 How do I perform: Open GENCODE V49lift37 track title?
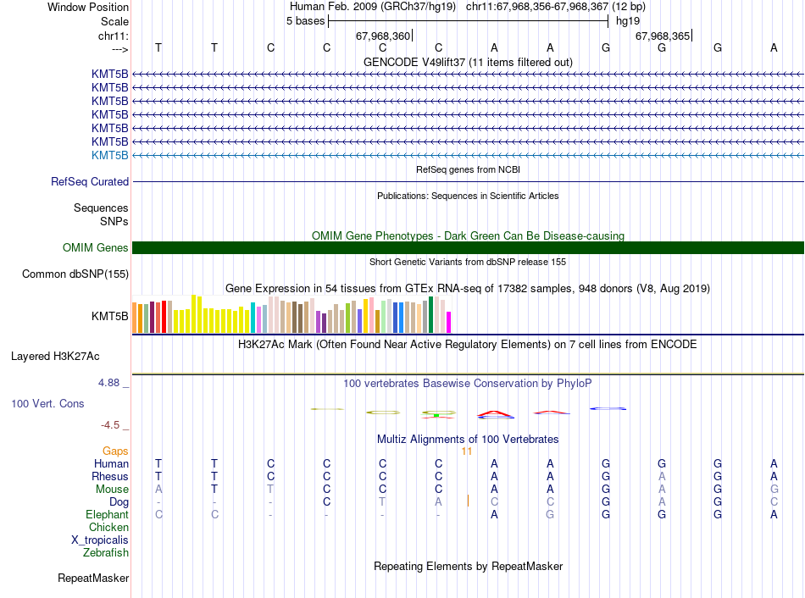pos(468,62)
